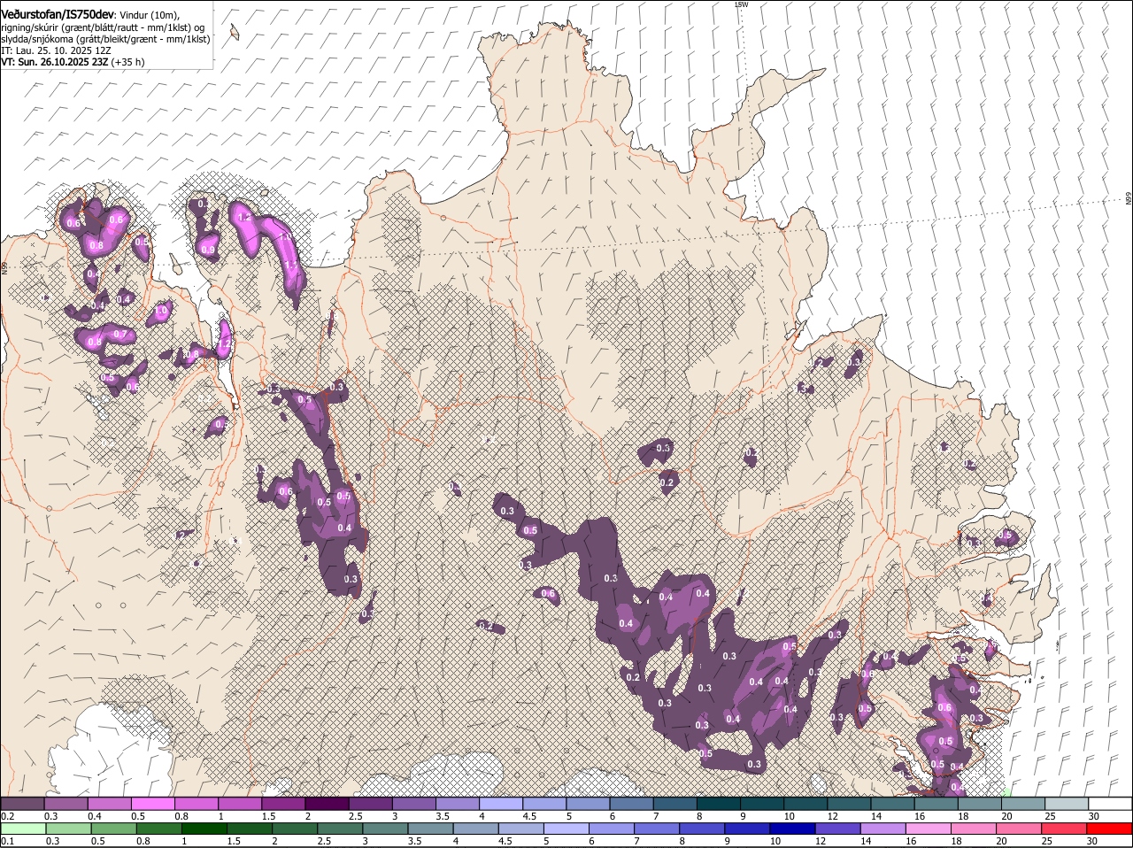Pick upper legend swatch between 16 and 18

pos(935,803)
